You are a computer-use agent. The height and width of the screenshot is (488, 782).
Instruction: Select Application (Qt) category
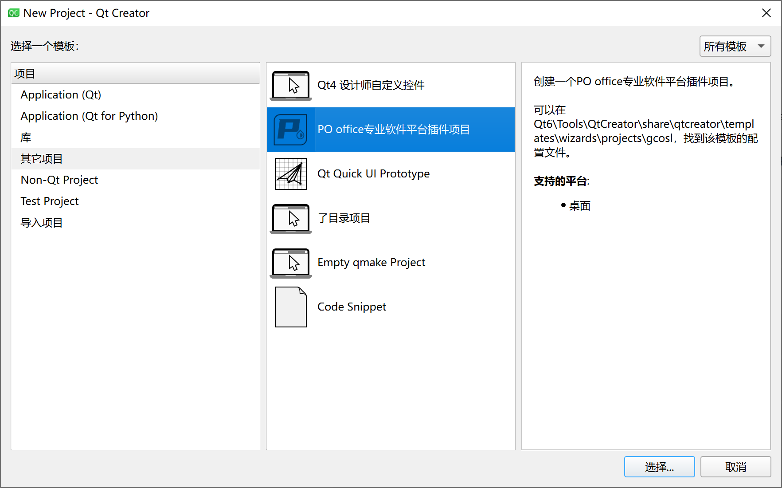click(135, 95)
